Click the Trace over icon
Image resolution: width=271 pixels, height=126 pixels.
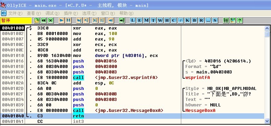pos(102,21)
